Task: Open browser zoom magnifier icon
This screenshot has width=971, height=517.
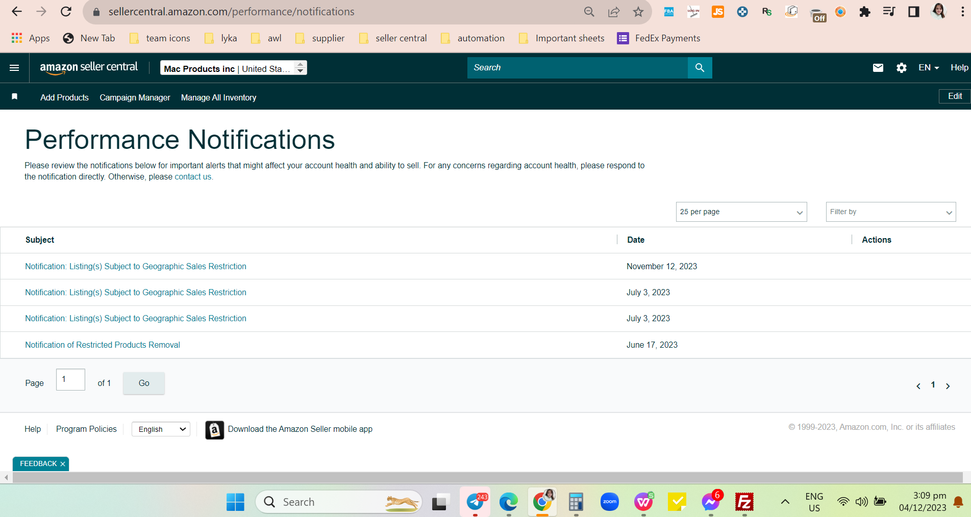Action: click(589, 12)
